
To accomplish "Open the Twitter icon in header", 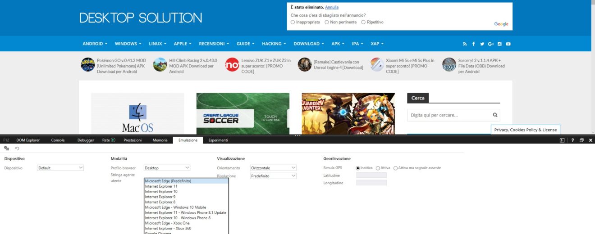I will pyautogui.click(x=482, y=44).
